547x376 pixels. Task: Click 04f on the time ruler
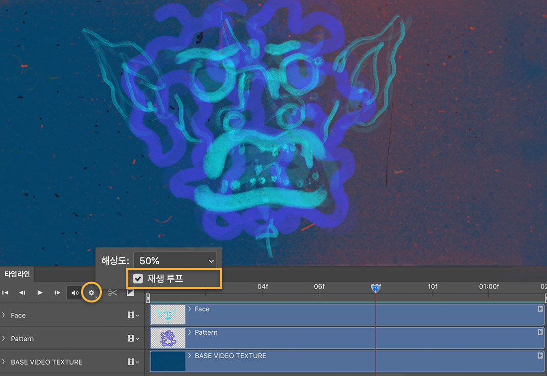click(x=263, y=287)
